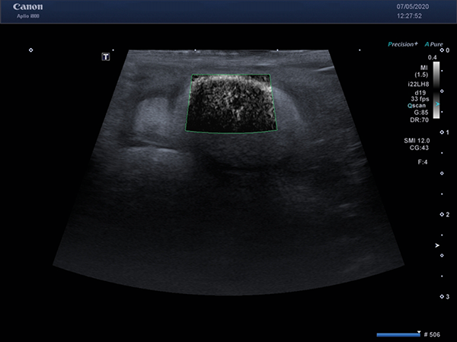Click the cyan focus arrow beside the grayscale bar
The image size is (457, 342).
[437, 104]
